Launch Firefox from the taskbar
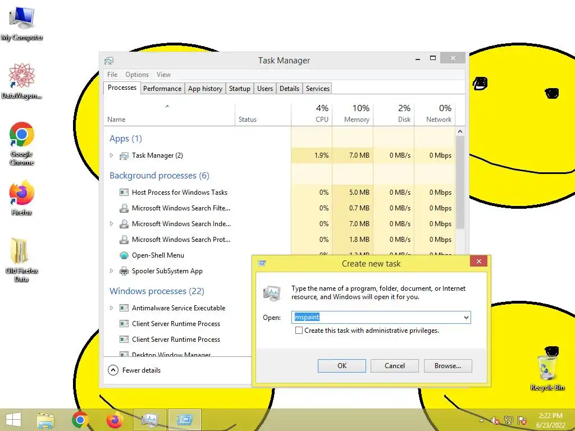This screenshot has height=431, width=575. click(115, 420)
